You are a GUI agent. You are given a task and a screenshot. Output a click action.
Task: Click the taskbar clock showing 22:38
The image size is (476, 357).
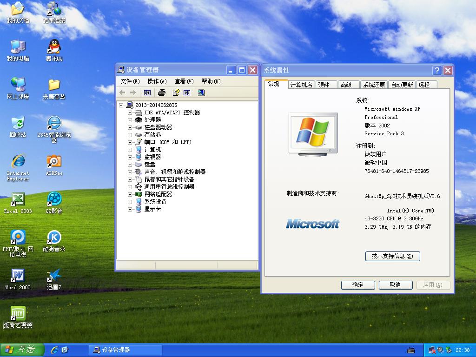[463, 350]
